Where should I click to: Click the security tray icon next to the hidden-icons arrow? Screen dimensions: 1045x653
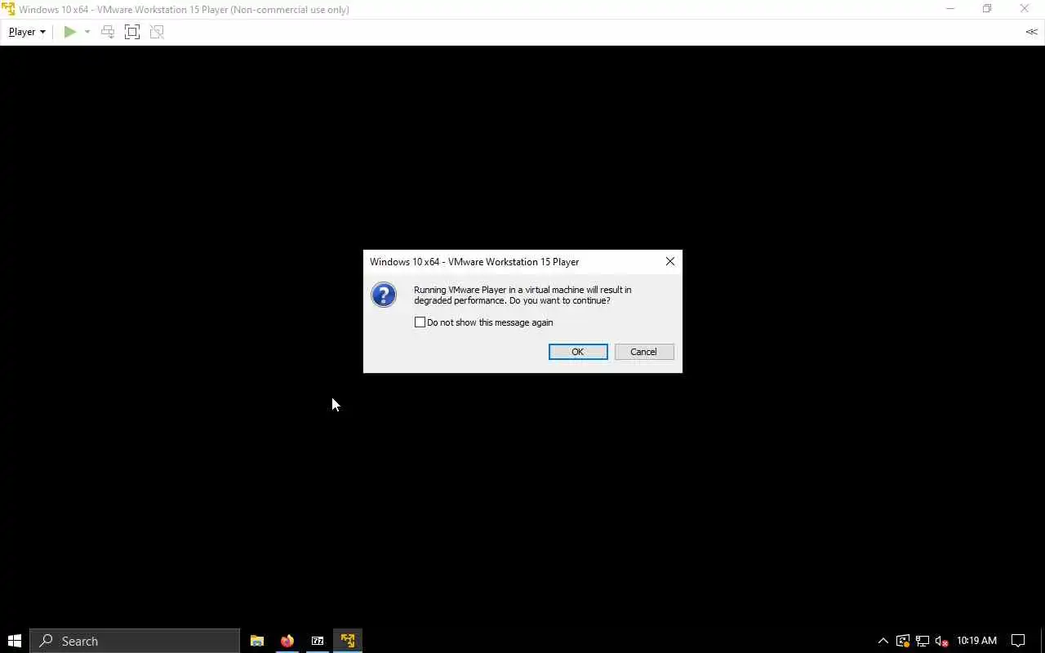903,641
